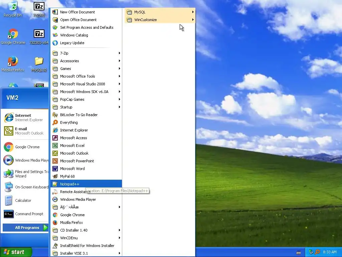Open Installer VISE 3.1 folder entry
The width and height of the screenshot is (342, 257).
pos(86,253)
